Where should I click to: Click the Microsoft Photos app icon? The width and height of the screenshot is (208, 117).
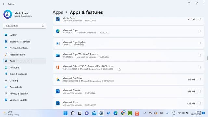click(x=58, y=91)
